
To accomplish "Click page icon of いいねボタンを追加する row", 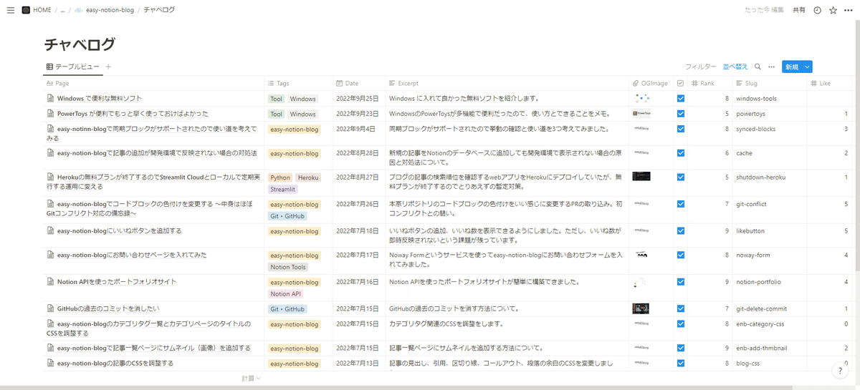I will pos(50,231).
